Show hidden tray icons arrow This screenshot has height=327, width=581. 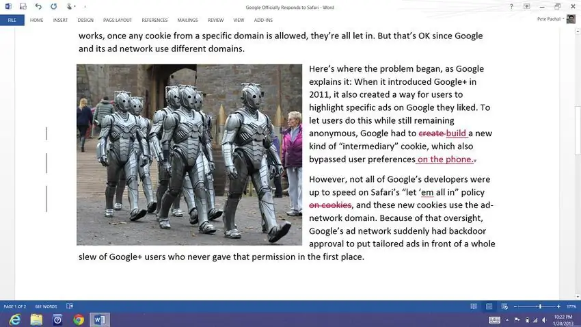507,320
